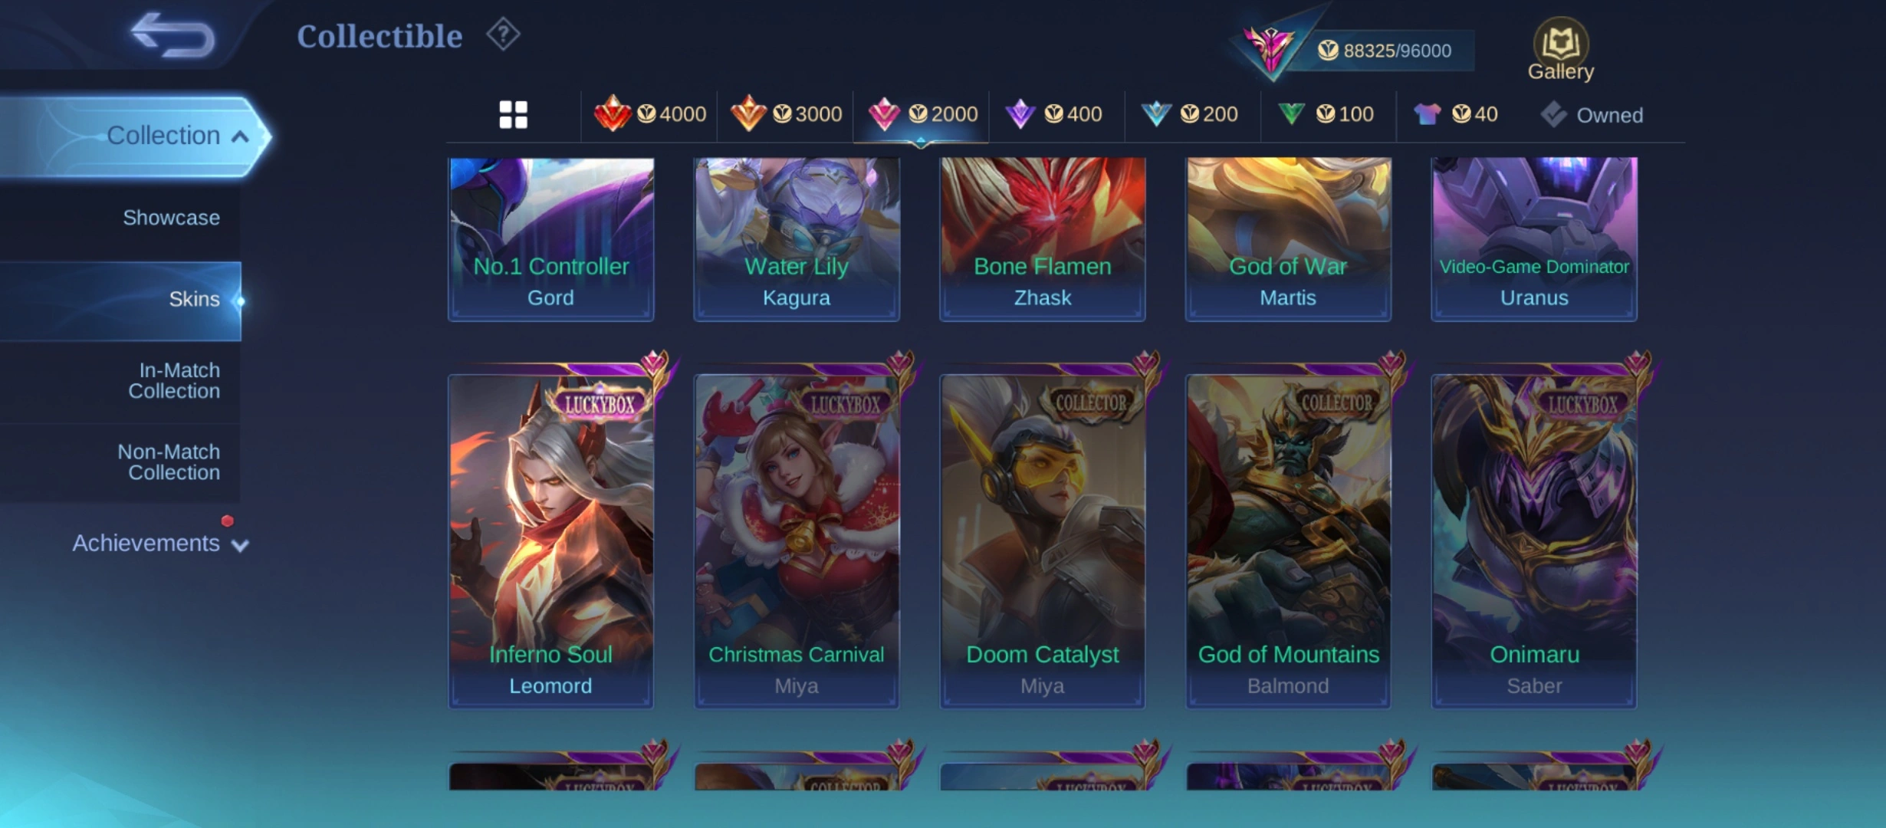Select the Doom Catalyst Miya skin card

(x=1042, y=540)
